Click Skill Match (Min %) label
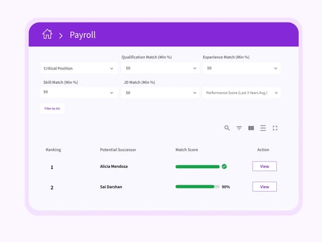Image resolution: width=322 pixels, height=242 pixels. [61, 82]
